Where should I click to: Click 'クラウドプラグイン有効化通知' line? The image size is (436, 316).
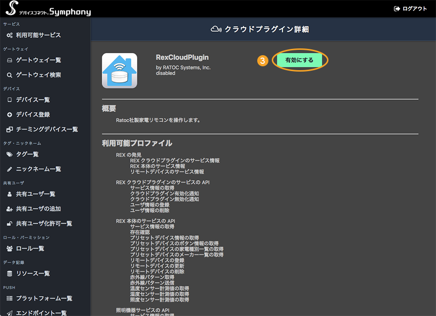(x=165, y=194)
